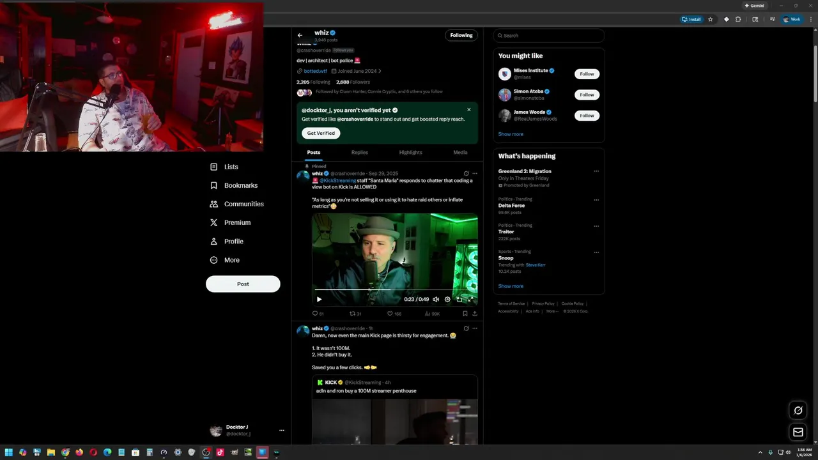Open options for the Snoop trend

click(596, 252)
